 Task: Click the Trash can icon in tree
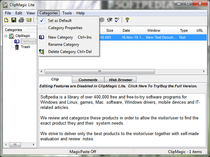click(17, 47)
